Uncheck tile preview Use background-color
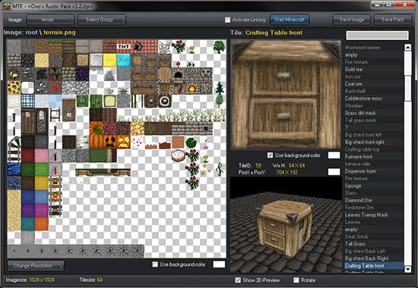418x288 pixels. click(270, 155)
